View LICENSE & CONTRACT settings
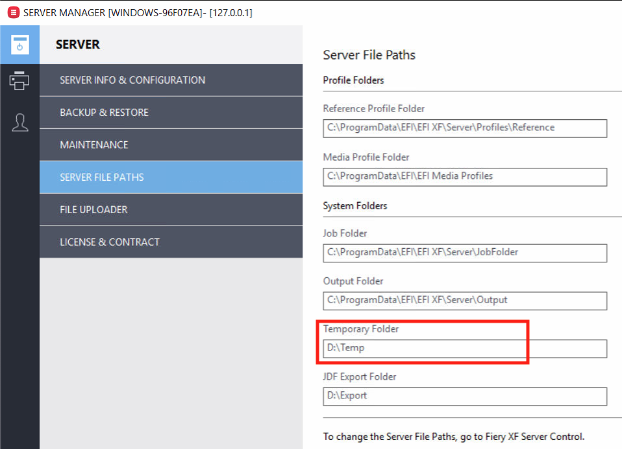Image resolution: width=622 pixels, height=449 pixels. (110, 242)
